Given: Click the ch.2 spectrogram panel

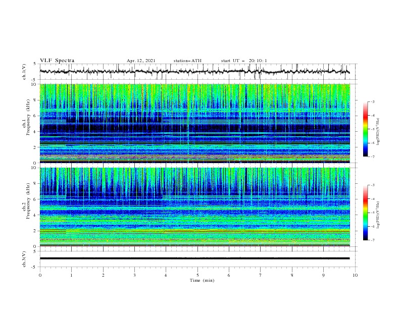Looking at the screenshot, I should tap(195, 207).
